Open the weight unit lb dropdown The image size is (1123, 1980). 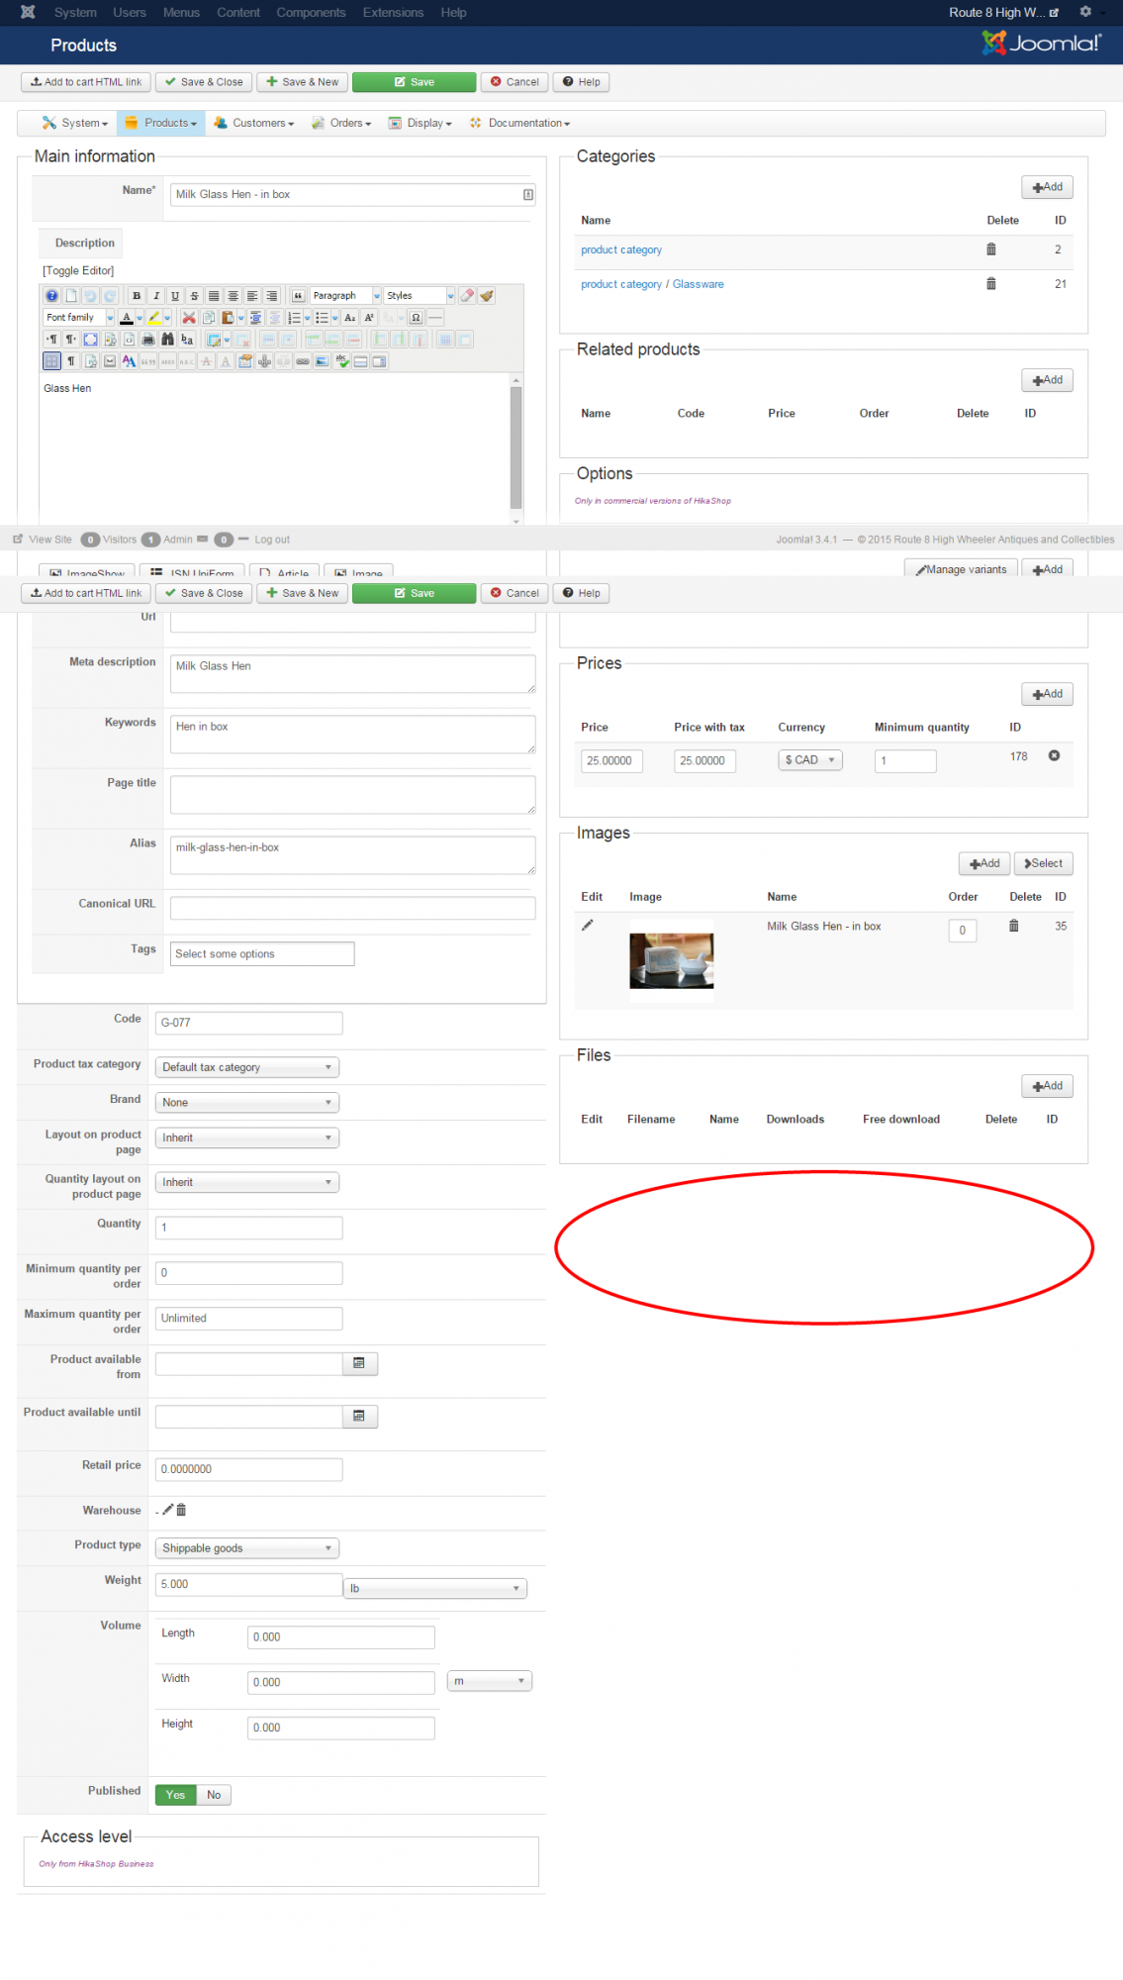click(435, 1589)
